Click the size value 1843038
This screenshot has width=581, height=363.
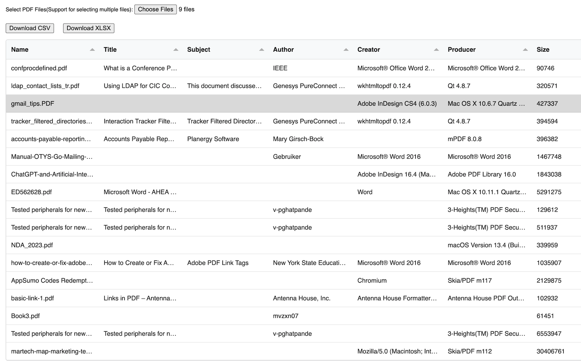[549, 174]
